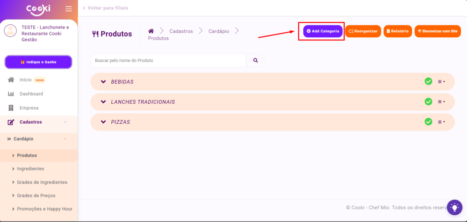Toggle the green active check for BEBIDAS
Image resolution: width=467 pixels, height=222 pixels.
tap(428, 81)
